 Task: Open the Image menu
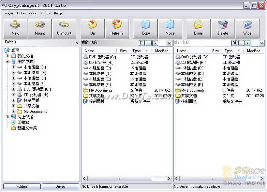click(8, 13)
